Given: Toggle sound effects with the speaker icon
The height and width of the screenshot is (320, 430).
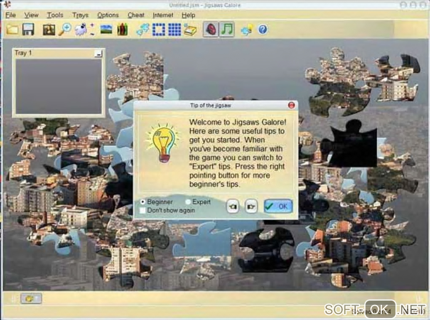Looking at the screenshot, I should pos(211,29).
